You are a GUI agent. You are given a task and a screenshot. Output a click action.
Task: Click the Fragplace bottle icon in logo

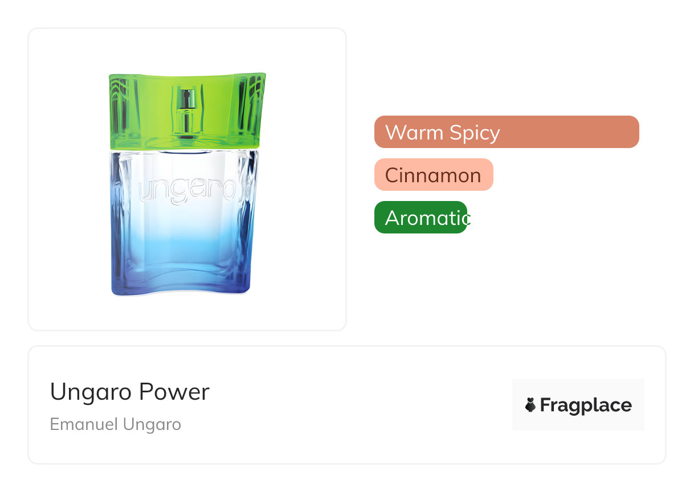pyautogui.click(x=530, y=405)
